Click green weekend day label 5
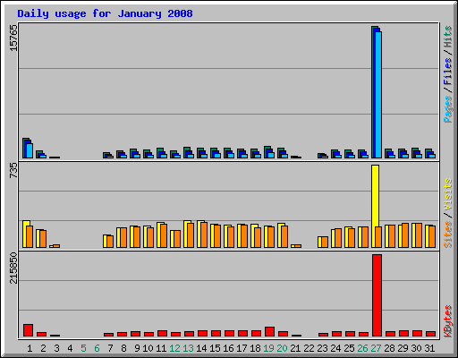Image resolution: width=458 pixels, height=358 pixels. click(x=83, y=348)
